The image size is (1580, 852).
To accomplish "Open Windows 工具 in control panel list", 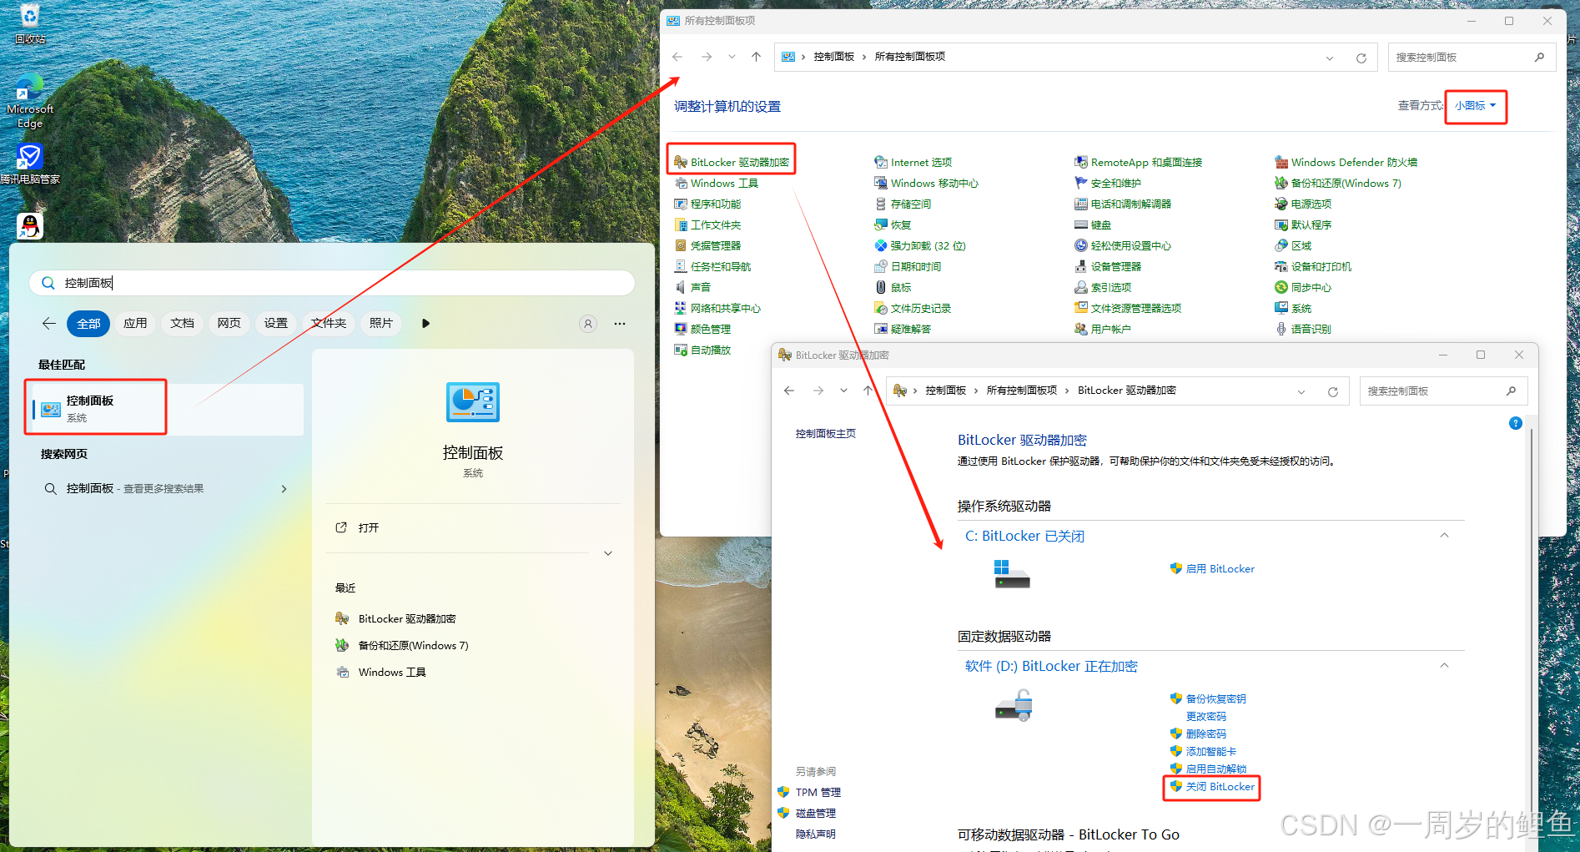I will pyautogui.click(x=717, y=184).
